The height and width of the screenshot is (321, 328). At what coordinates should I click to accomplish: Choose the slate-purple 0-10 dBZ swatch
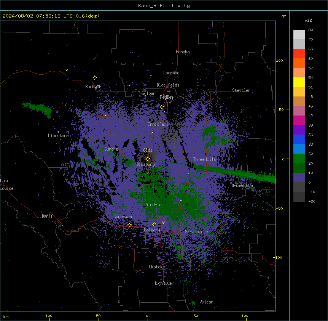[x=299, y=178]
